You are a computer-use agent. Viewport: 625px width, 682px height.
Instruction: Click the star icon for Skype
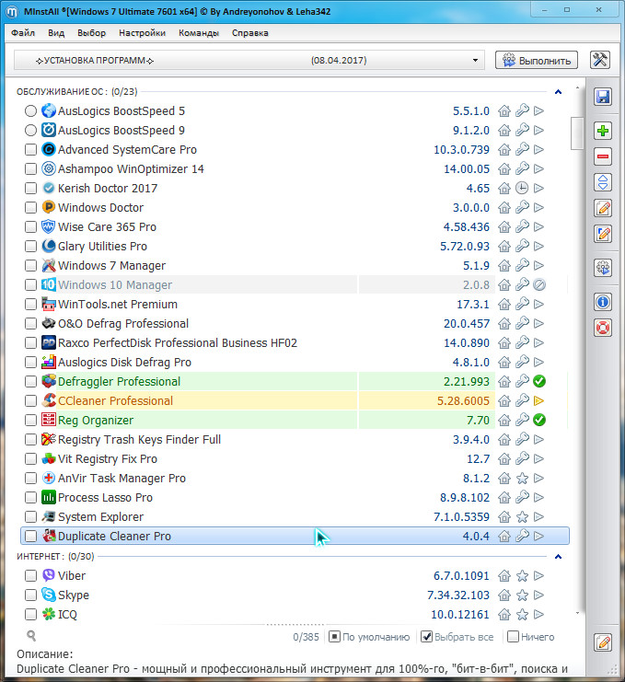(x=522, y=595)
